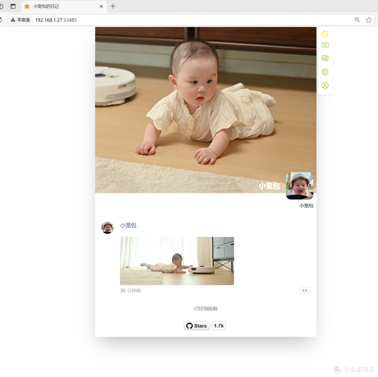Open small avatar beside post
This screenshot has height=377, width=378.
pyautogui.click(x=107, y=228)
